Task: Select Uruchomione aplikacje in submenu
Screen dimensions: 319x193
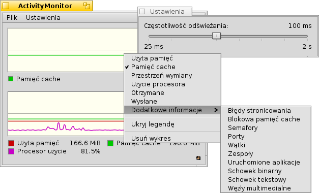Action: pyautogui.click(x=266, y=163)
